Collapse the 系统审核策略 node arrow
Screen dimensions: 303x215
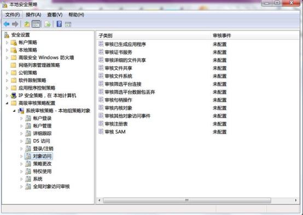coord(14,111)
